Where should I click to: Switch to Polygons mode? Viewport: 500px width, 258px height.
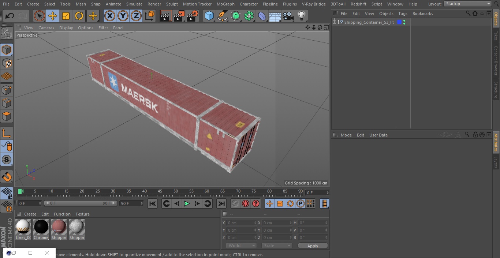coord(7,116)
